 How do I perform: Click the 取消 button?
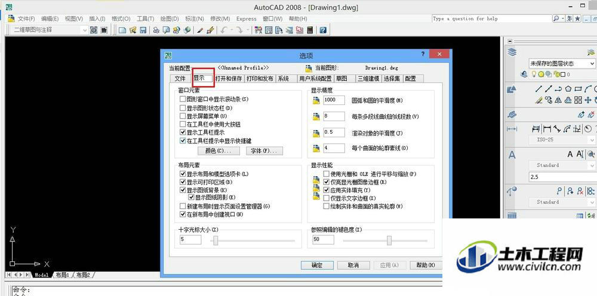353,265
